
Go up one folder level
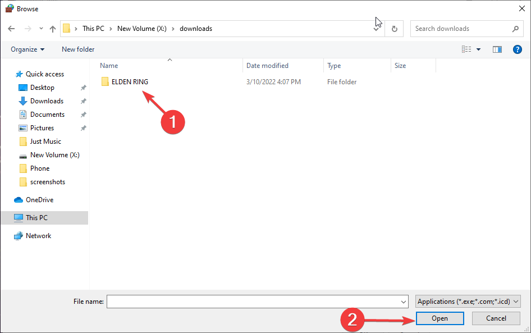click(53, 29)
